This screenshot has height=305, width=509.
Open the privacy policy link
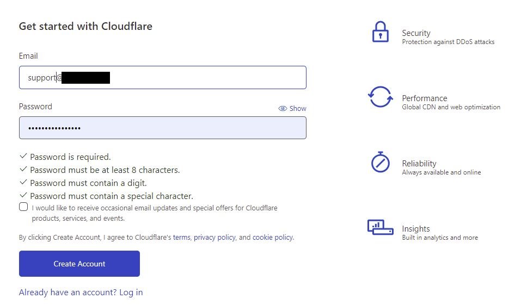[x=214, y=238]
